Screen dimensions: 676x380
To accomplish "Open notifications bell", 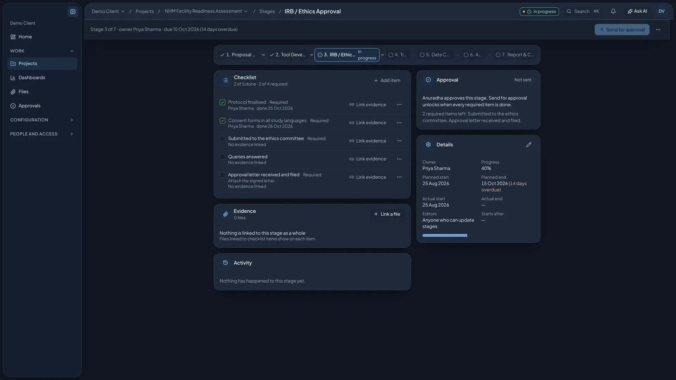I will pyautogui.click(x=613, y=11).
